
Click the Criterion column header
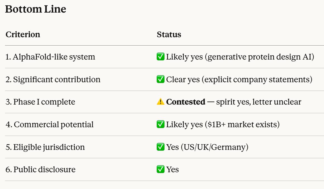tap(23, 34)
